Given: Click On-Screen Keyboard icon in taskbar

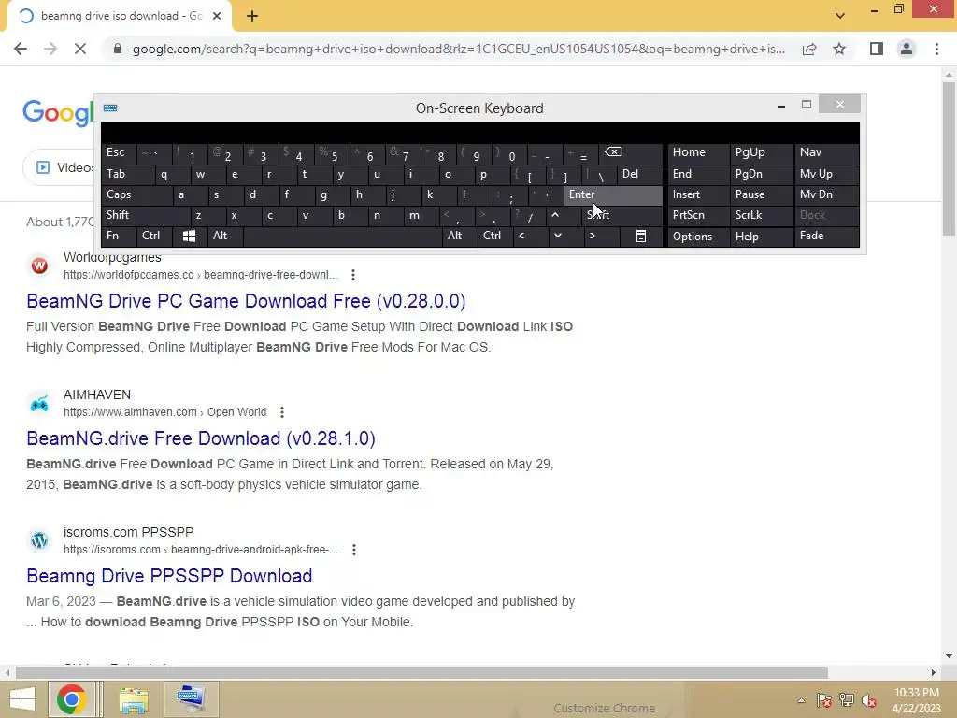Looking at the screenshot, I should (x=191, y=699).
